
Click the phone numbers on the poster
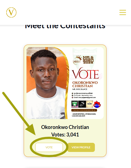84,115
